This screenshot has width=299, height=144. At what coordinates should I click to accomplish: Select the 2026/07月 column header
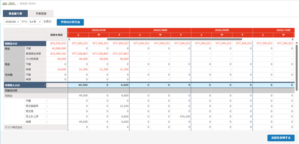[98, 30]
